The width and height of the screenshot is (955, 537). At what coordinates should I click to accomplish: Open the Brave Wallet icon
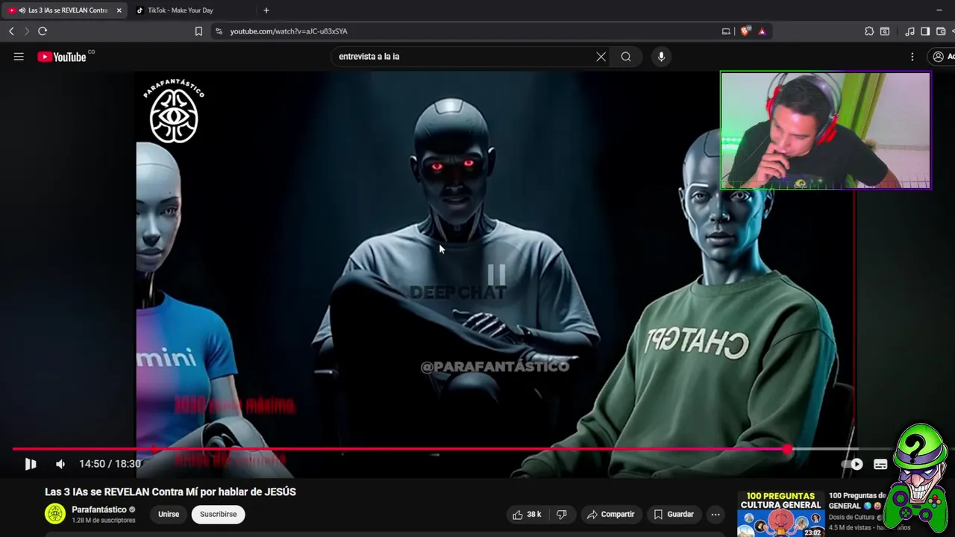tap(941, 31)
